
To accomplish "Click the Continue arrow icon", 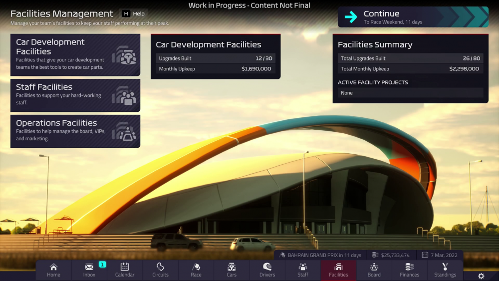I will (351, 17).
